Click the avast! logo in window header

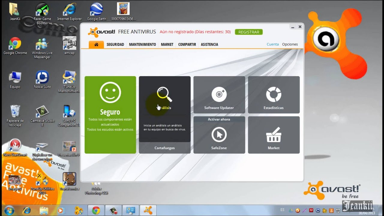(x=101, y=32)
